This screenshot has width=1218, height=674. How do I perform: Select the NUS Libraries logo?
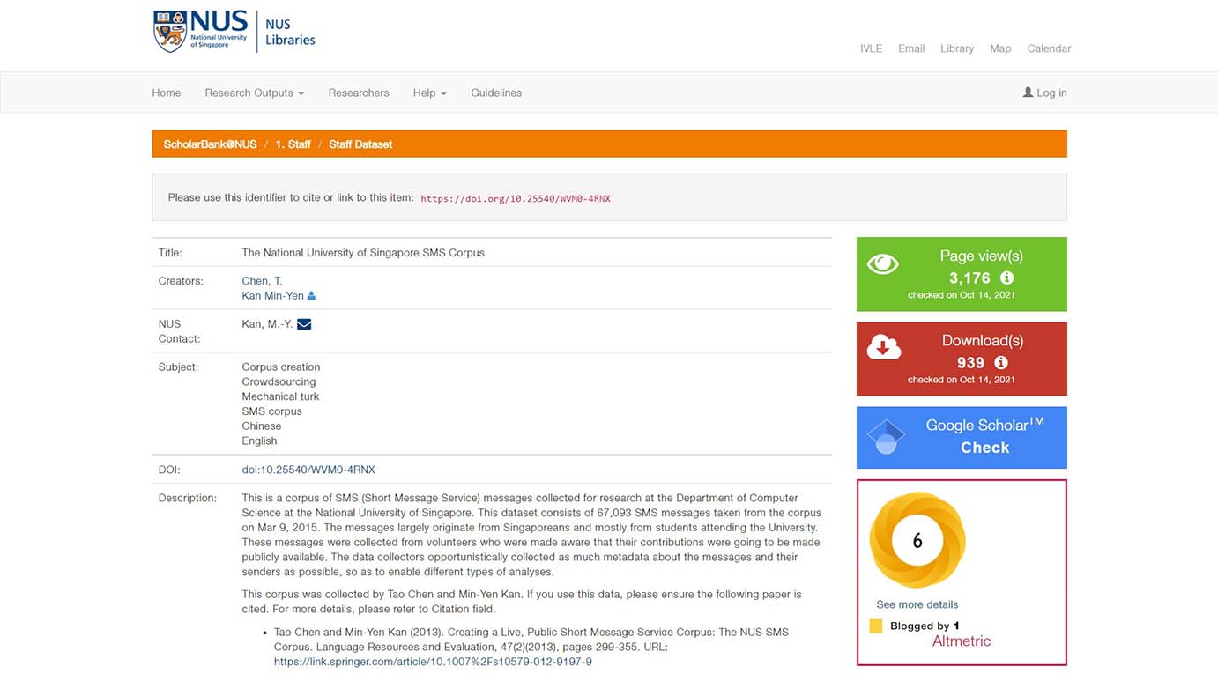pyautogui.click(x=291, y=31)
